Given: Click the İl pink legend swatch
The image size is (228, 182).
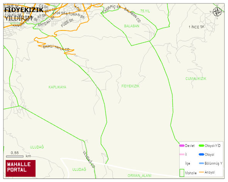Looking at the screenshot, I should click(x=182, y=154).
